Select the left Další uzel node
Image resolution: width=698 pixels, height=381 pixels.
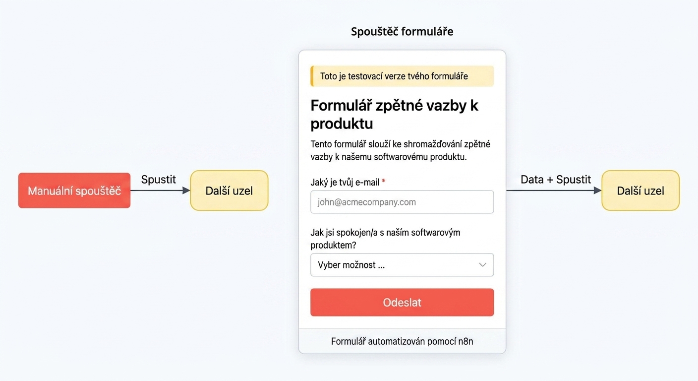[x=229, y=190]
